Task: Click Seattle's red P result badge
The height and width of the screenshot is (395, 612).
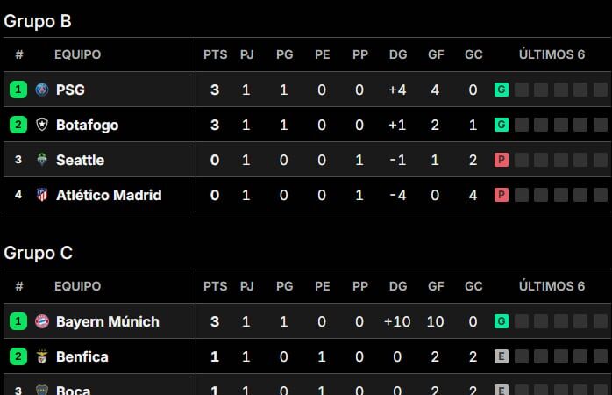Action: (x=502, y=160)
